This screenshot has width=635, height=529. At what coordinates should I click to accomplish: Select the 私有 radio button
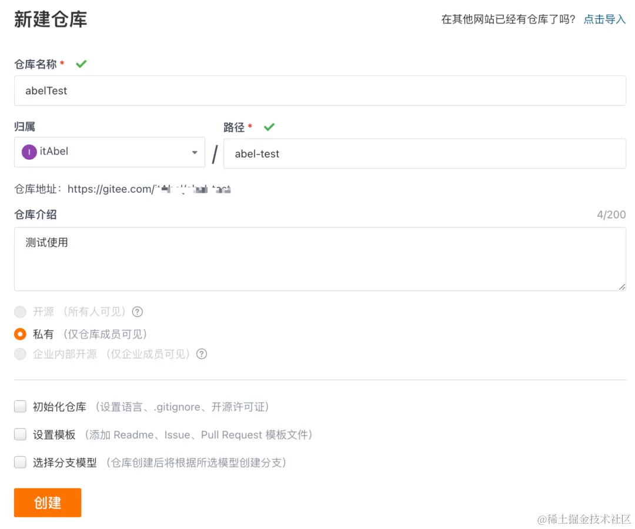20,333
